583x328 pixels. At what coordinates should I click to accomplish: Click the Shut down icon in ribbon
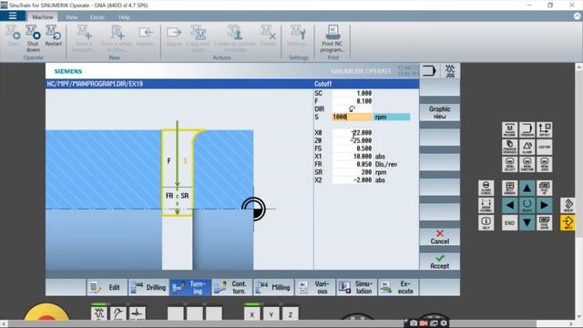(x=33, y=38)
